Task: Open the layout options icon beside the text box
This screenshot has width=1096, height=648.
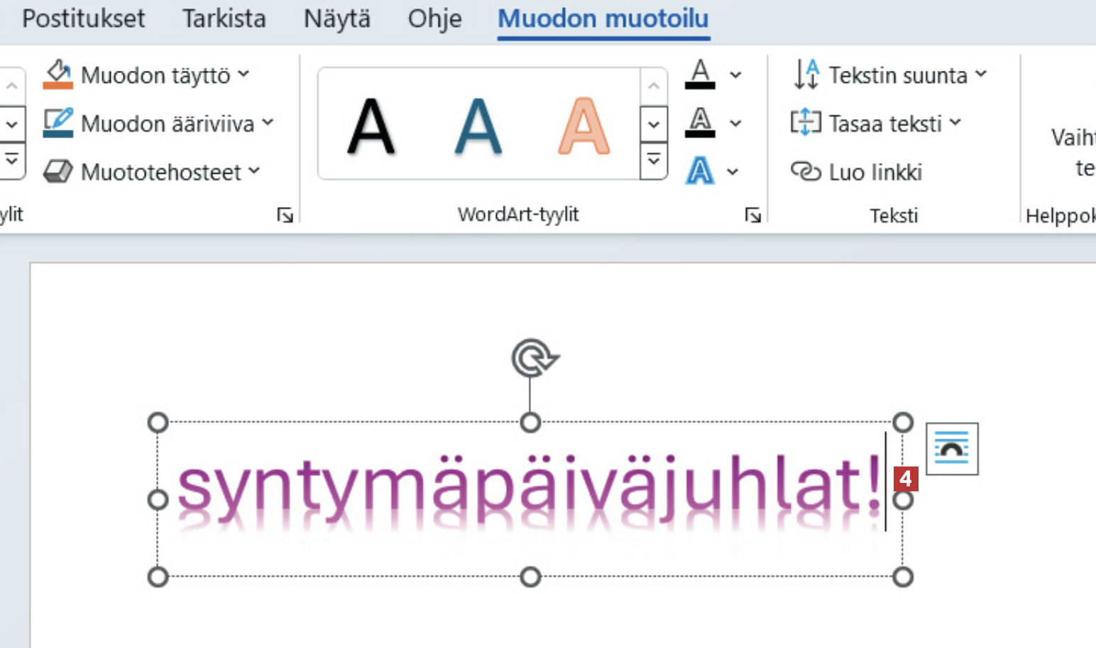Action: pyautogui.click(x=951, y=449)
